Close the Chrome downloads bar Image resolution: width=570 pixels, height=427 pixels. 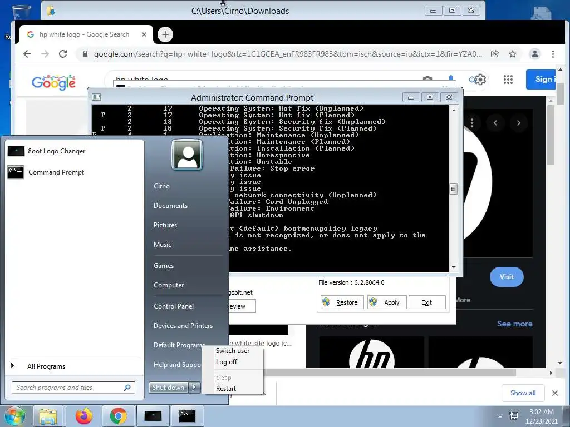coord(555,393)
